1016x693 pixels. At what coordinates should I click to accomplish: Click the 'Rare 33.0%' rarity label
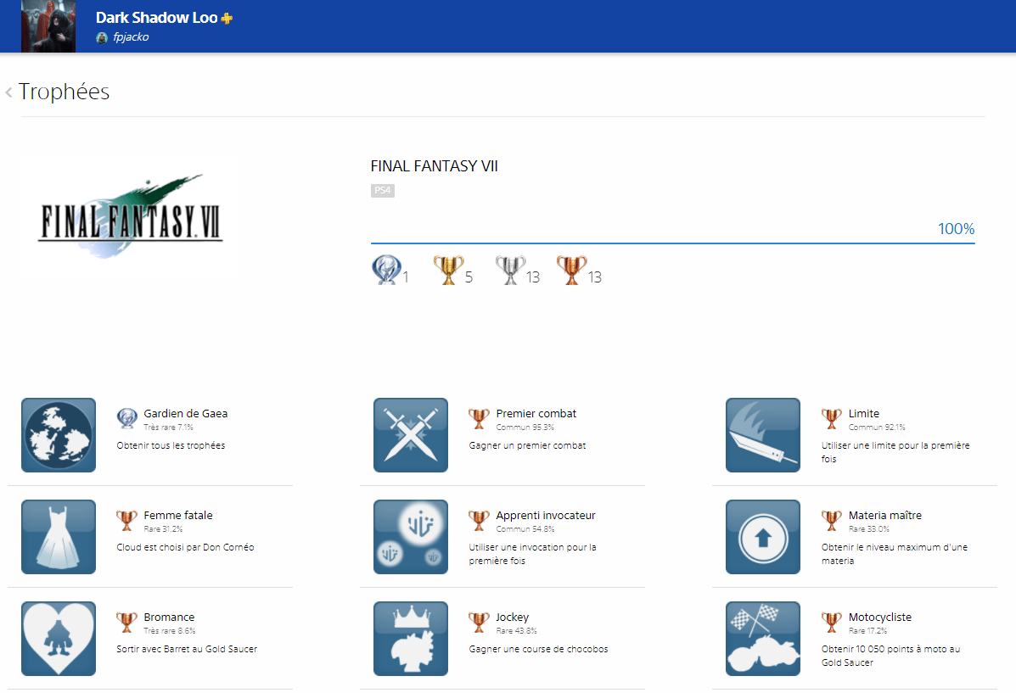[x=869, y=529]
